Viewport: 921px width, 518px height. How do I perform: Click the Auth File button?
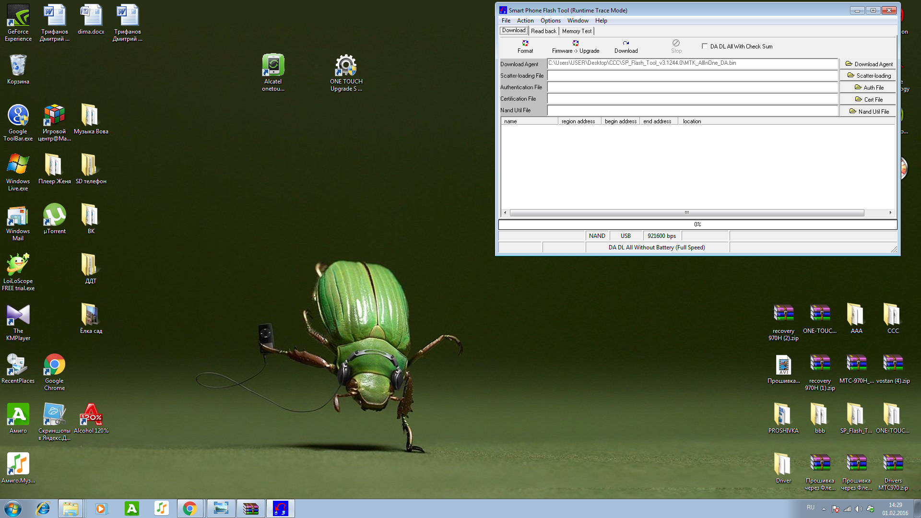(x=868, y=87)
